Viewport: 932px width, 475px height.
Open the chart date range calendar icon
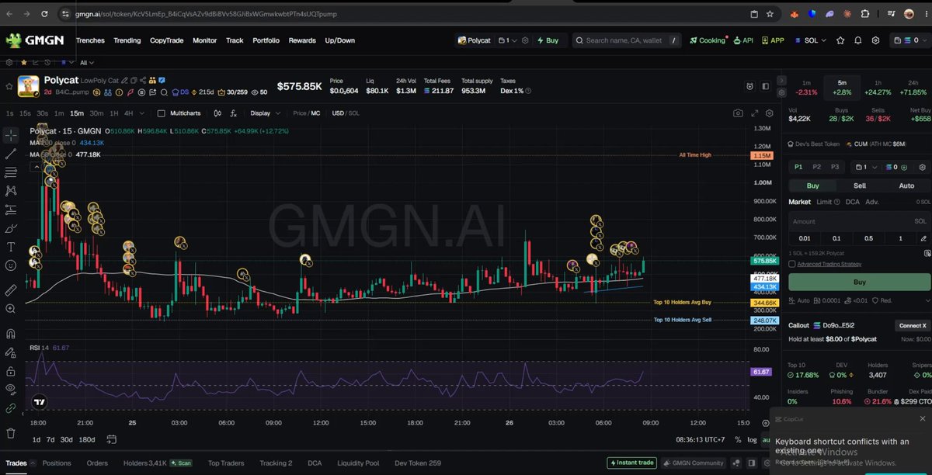111,440
